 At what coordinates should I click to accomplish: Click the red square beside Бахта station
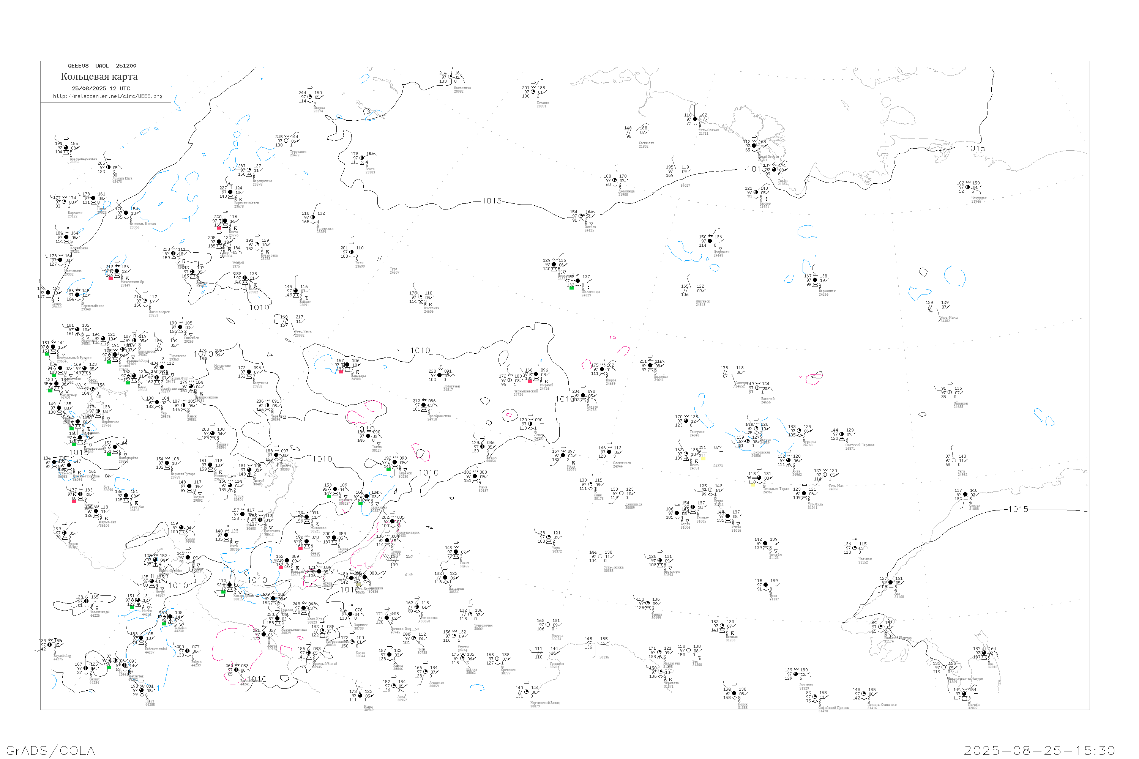click(219, 227)
